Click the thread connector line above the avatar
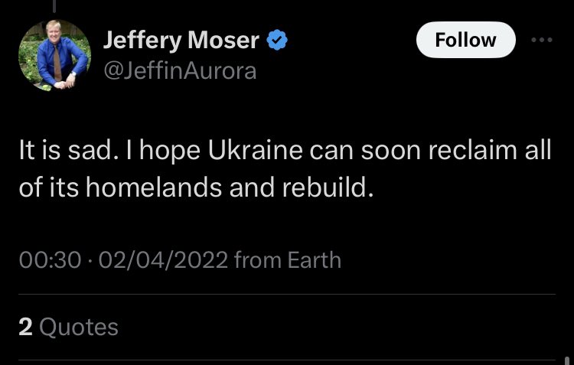This screenshot has height=365, width=574. 54,5
